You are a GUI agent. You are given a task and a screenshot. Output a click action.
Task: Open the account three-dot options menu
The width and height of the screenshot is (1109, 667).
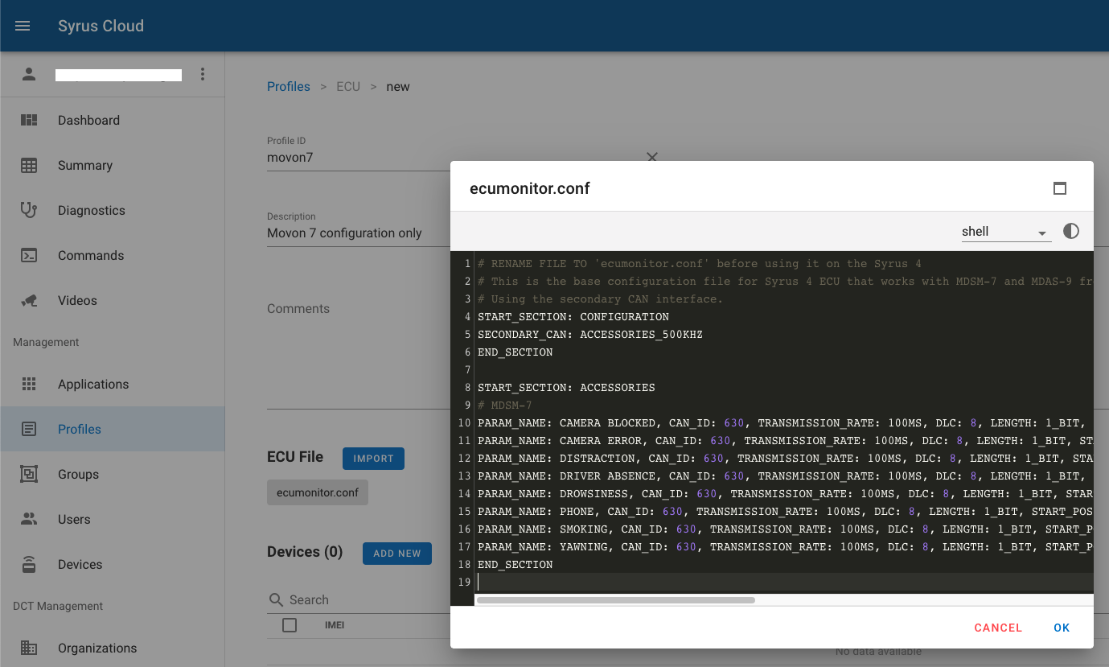pyautogui.click(x=203, y=74)
